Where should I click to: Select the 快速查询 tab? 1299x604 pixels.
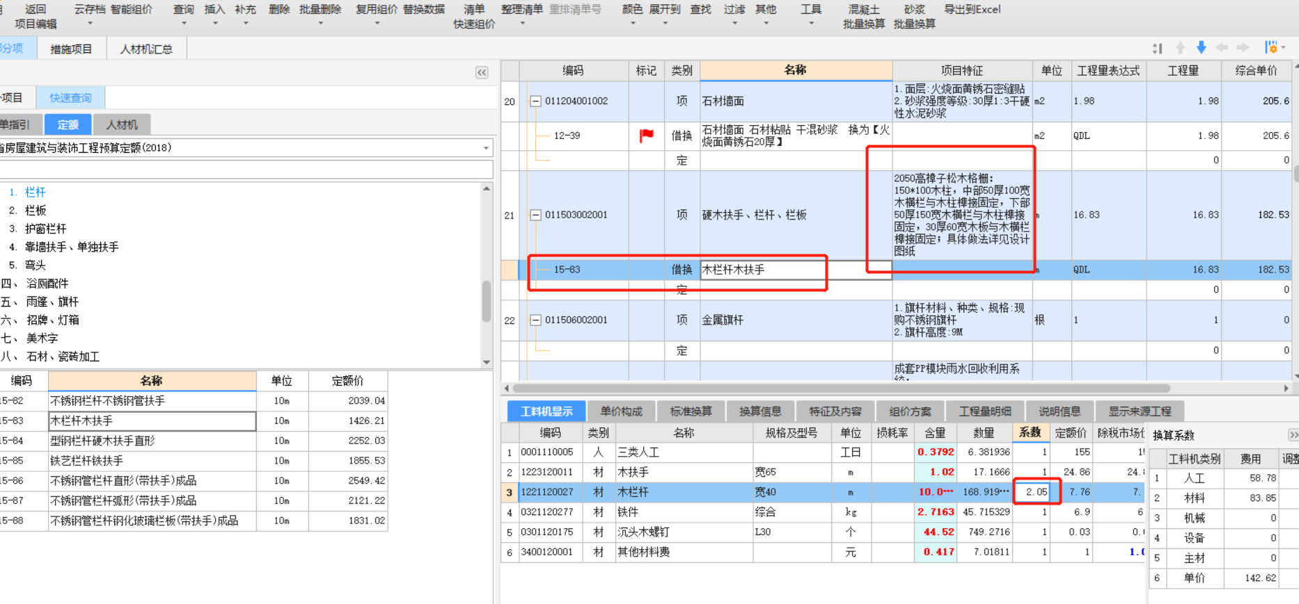(70, 97)
